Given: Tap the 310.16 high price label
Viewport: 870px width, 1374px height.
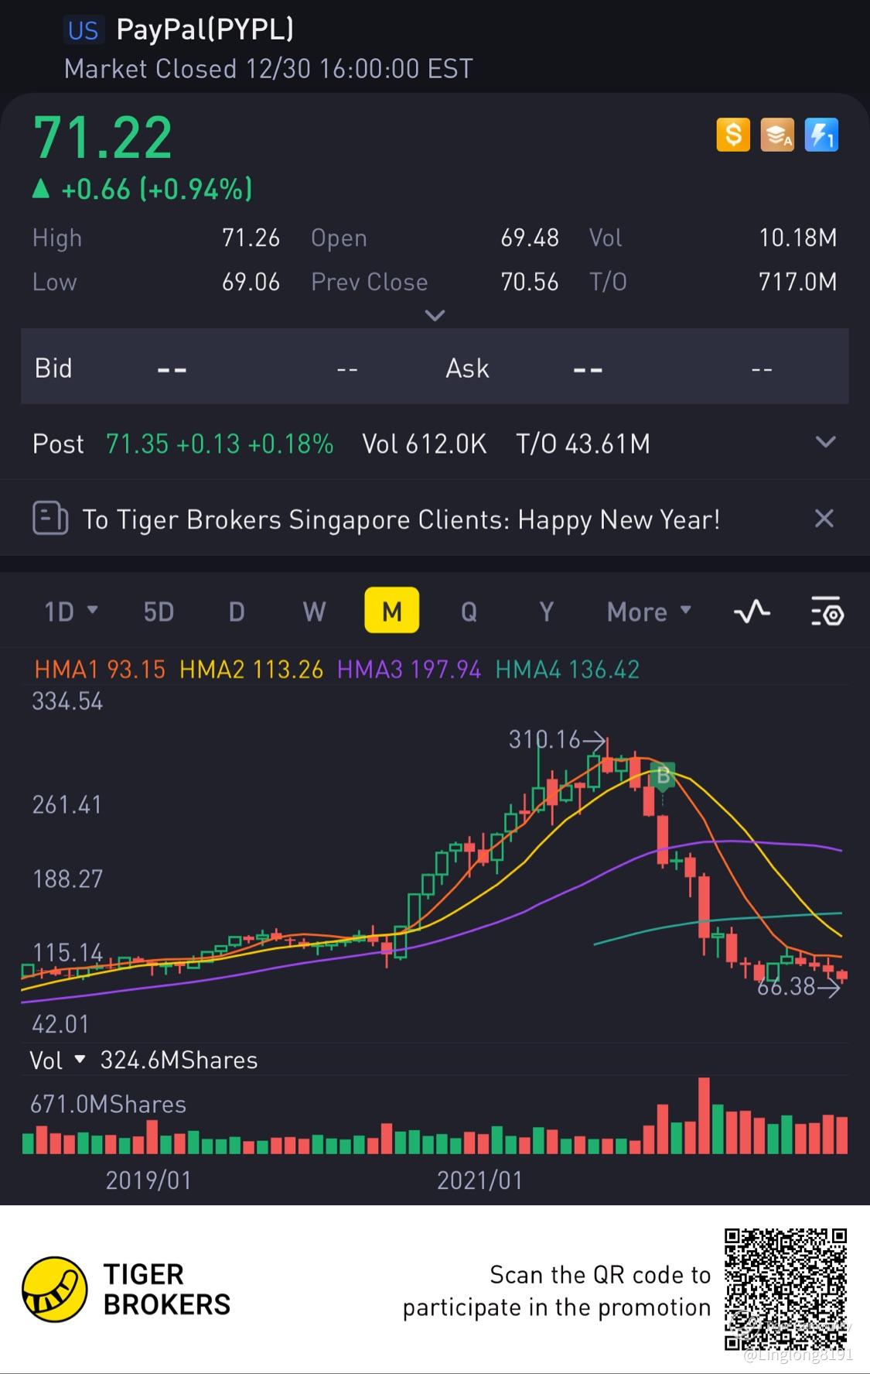Looking at the screenshot, I should (544, 740).
